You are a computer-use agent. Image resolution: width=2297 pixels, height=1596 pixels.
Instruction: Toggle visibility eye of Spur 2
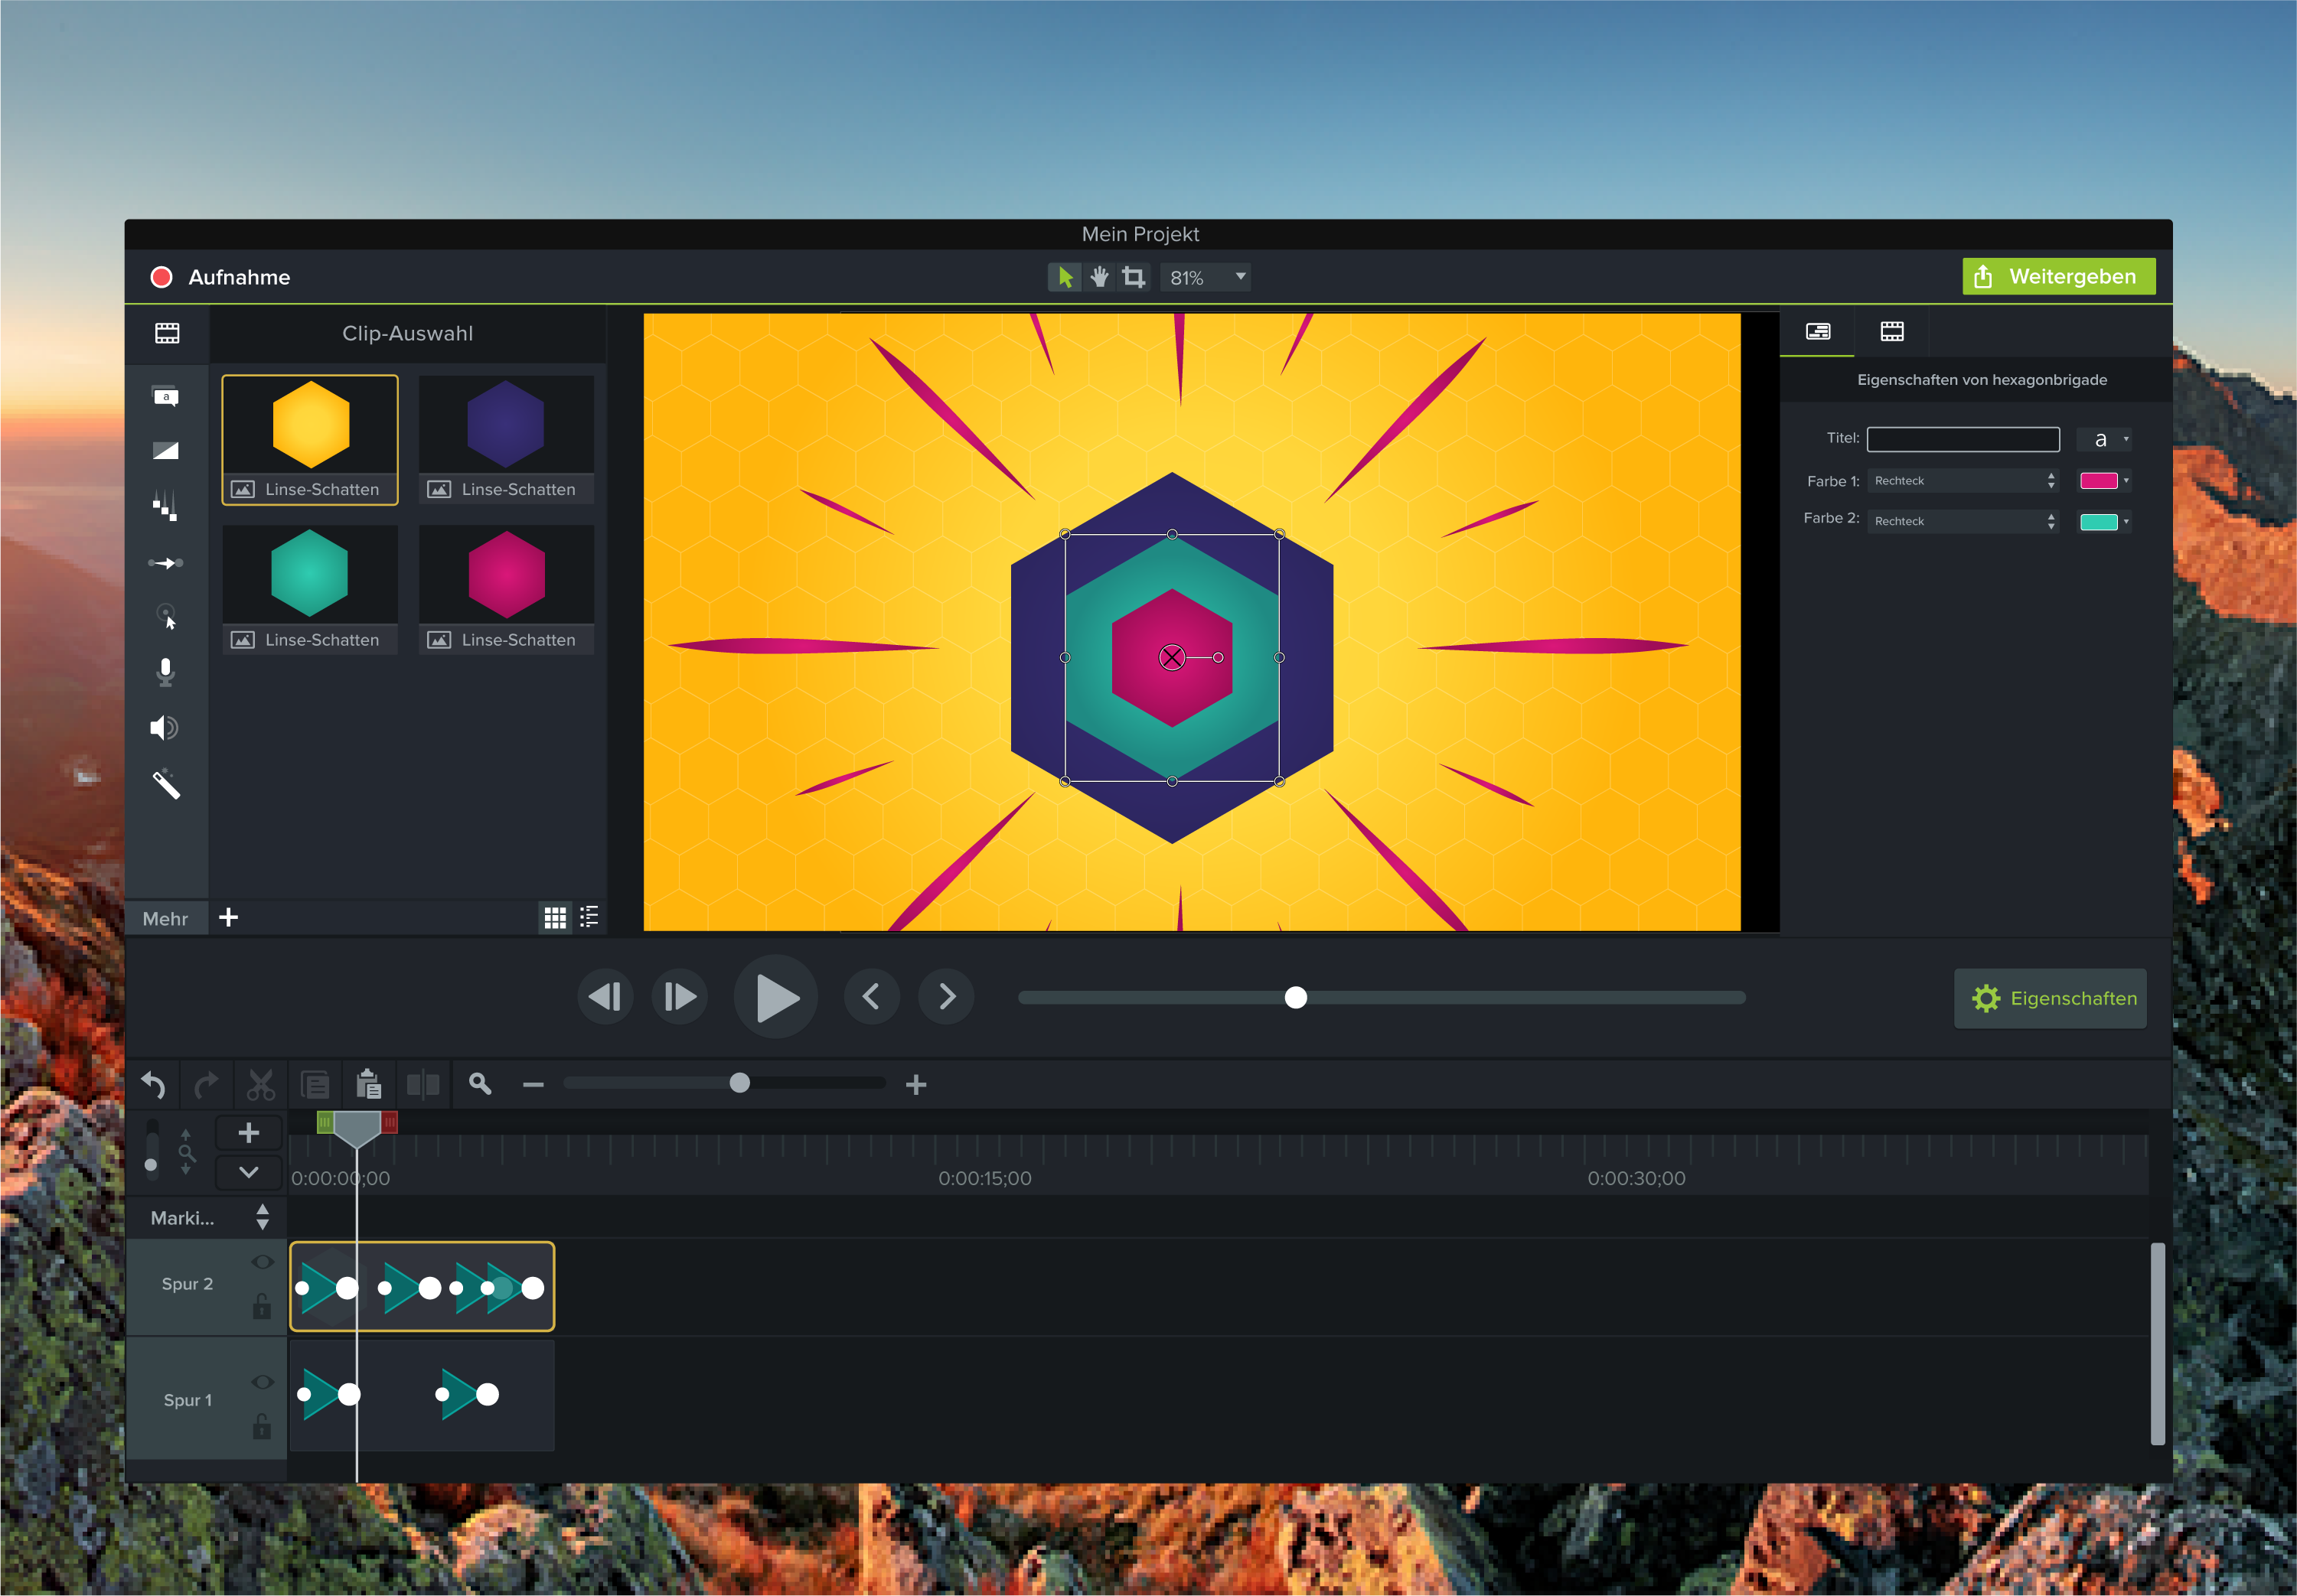point(262,1262)
